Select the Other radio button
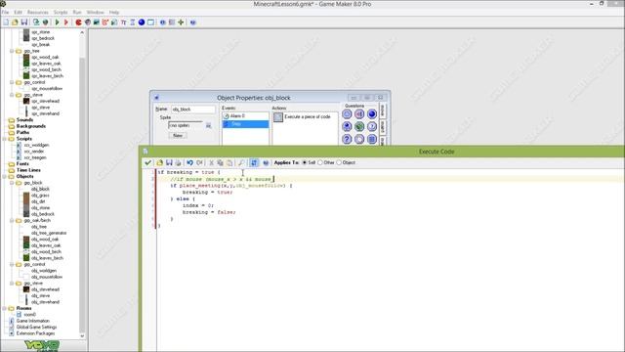 tap(319, 162)
